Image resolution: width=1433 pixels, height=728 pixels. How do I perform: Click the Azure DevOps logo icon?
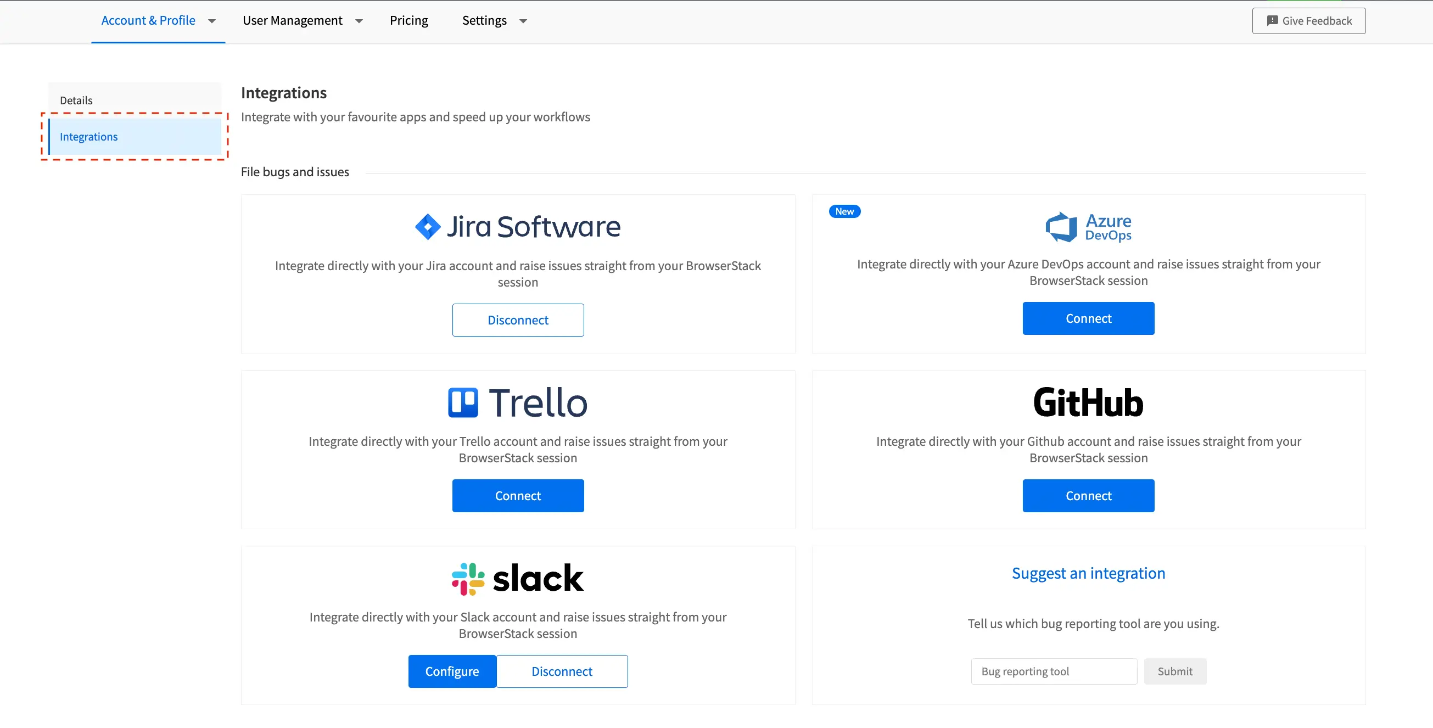pyautogui.click(x=1061, y=227)
